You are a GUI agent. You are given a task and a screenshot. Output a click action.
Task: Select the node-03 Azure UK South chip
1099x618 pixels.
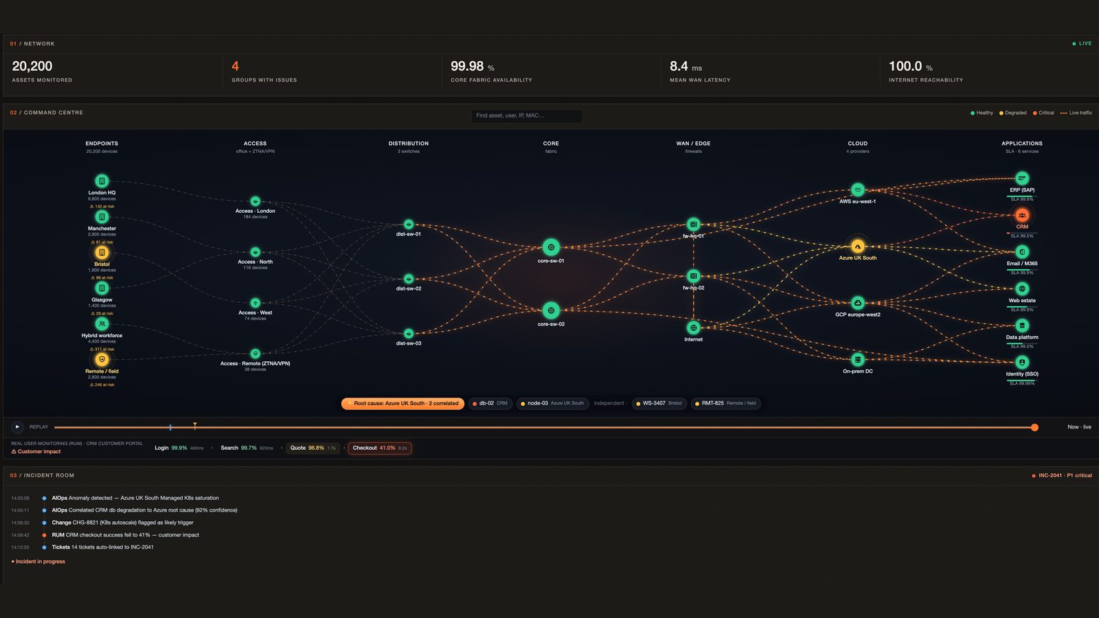[552, 404]
